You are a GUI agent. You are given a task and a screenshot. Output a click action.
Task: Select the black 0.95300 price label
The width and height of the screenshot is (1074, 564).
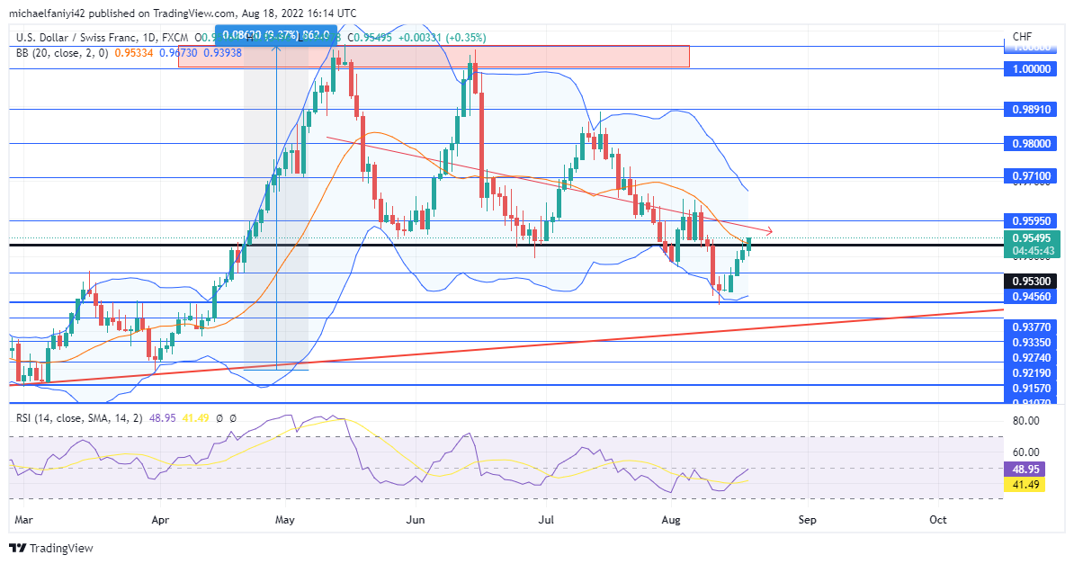click(1031, 281)
